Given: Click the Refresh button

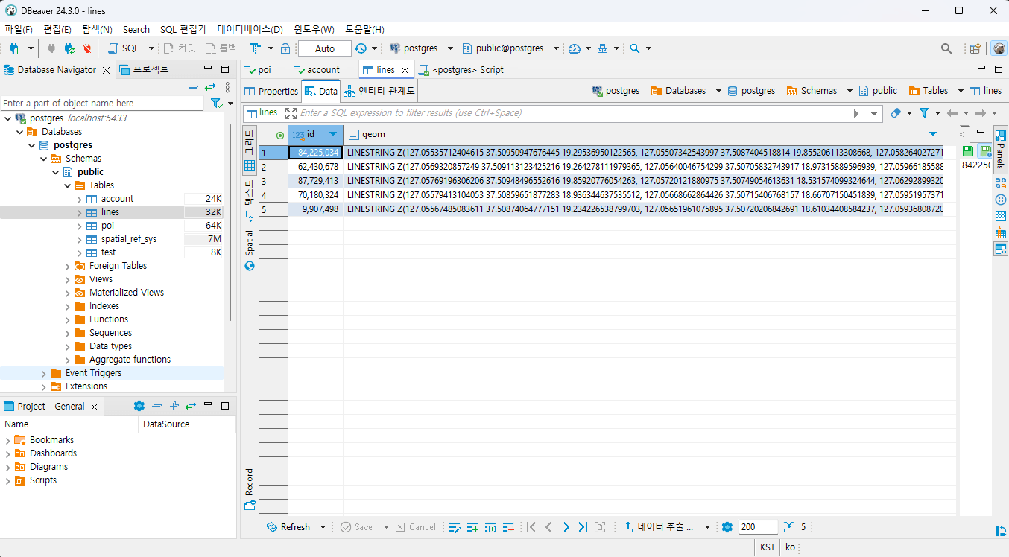Looking at the screenshot, I should coord(288,527).
